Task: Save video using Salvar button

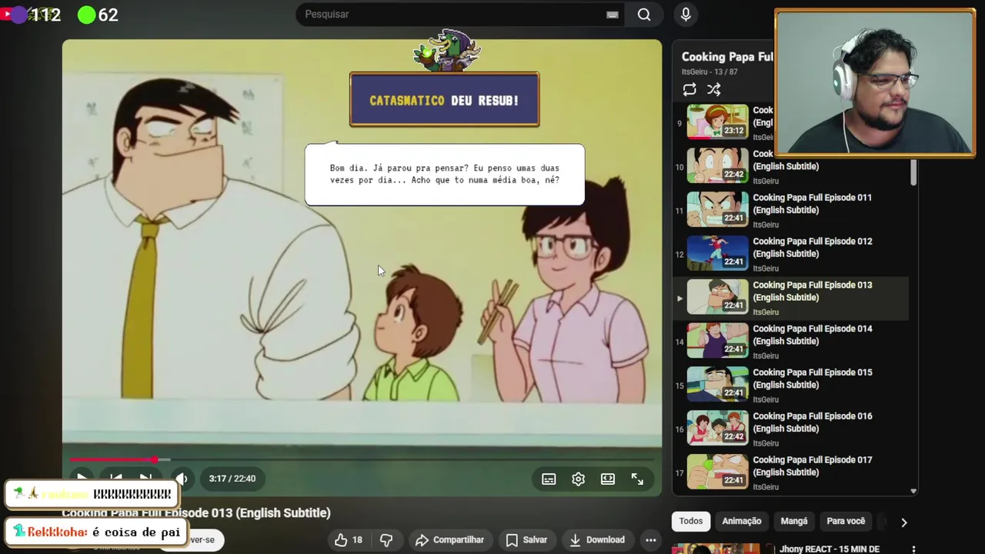Action: 527,539
